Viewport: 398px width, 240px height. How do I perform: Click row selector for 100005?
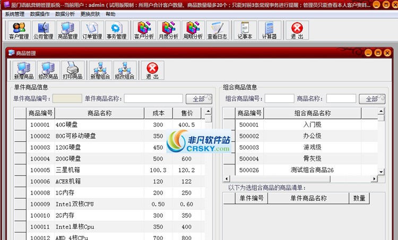pos(20,170)
